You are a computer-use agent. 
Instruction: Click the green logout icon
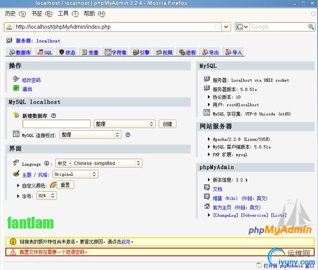click(16, 88)
